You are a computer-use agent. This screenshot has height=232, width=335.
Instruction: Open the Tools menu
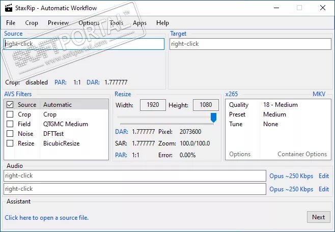(117, 23)
